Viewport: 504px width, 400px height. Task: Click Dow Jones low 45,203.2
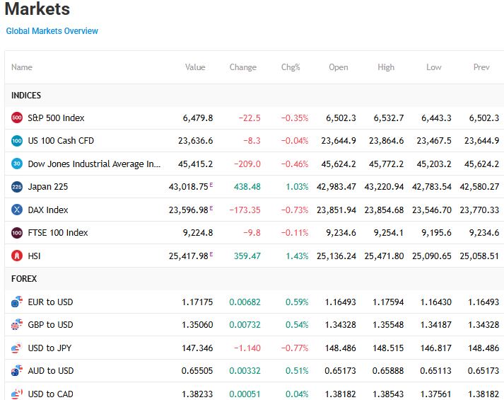point(434,164)
